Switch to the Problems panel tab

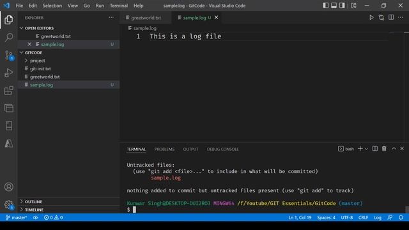click(x=164, y=149)
